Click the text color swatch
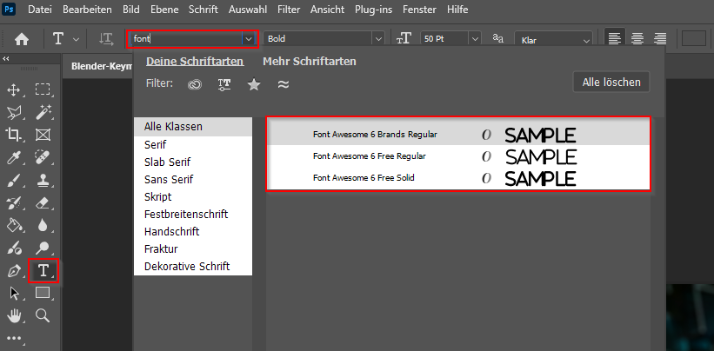Image resolution: width=714 pixels, height=351 pixels. 693,38
